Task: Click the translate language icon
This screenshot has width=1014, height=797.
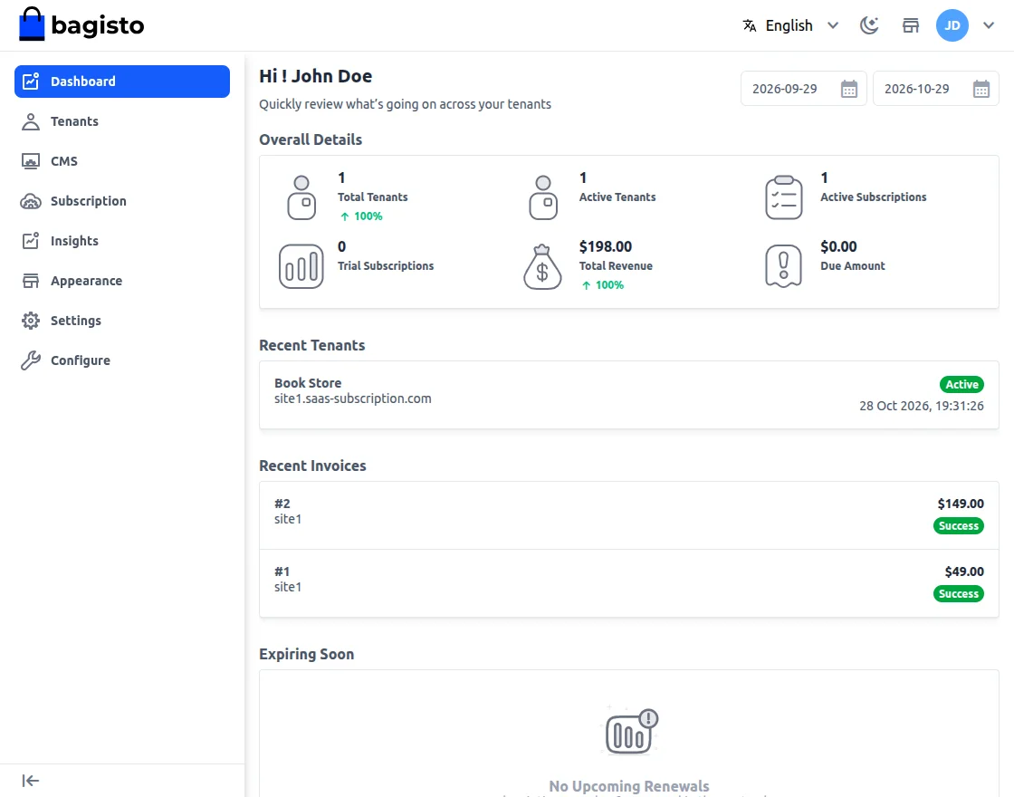Action: (x=750, y=25)
